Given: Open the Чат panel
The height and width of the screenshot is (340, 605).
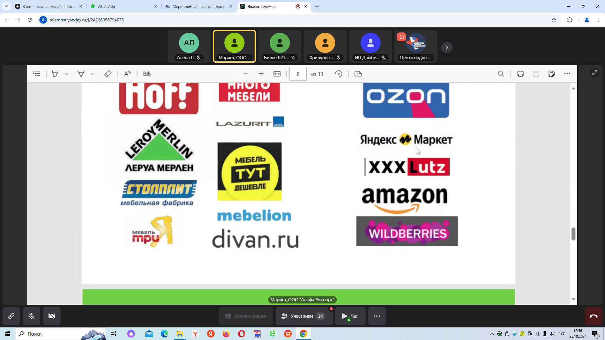Looking at the screenshot, I should click(350, 316).
